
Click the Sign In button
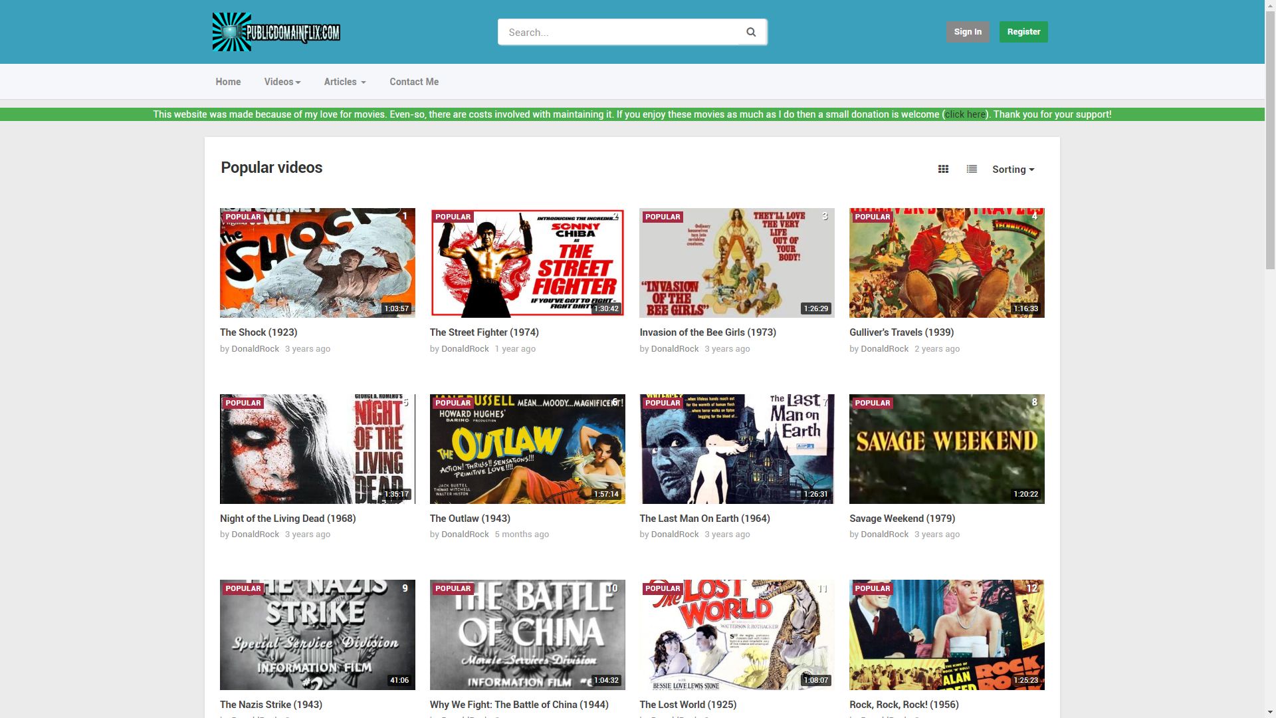click(x=968, y=32)
